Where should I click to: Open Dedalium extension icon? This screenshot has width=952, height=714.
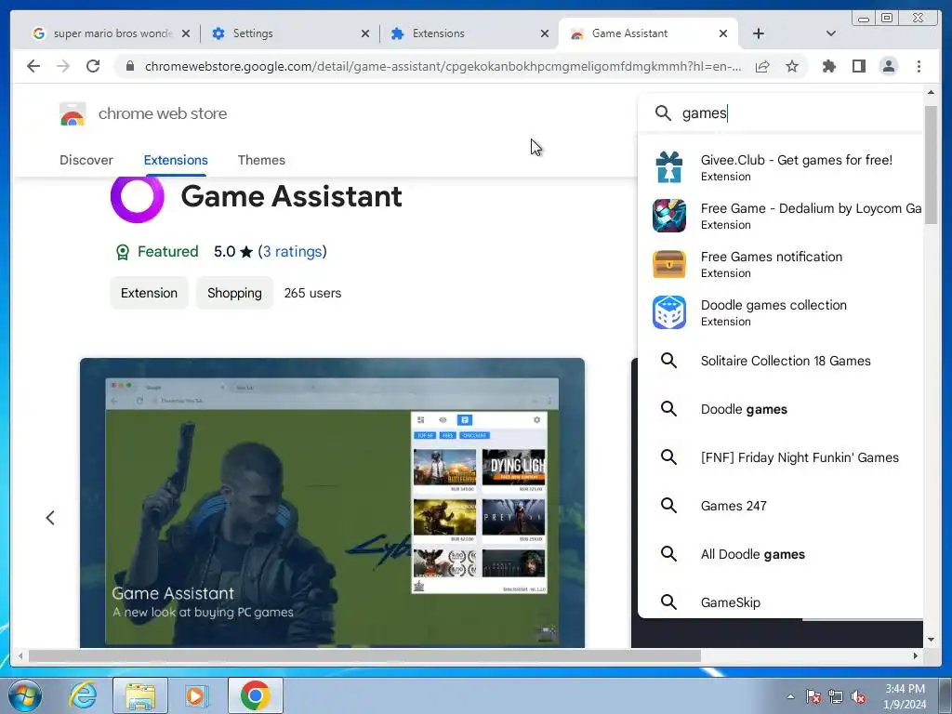(669, 216)
